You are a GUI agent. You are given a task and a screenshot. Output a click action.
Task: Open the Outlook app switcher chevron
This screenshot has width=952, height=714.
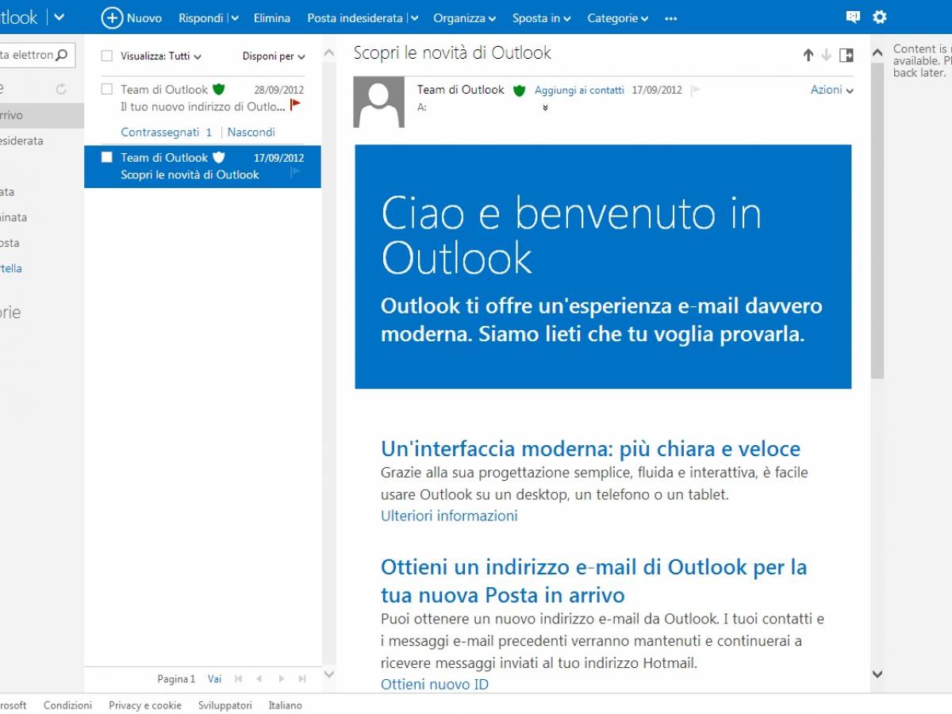coord(59,17)
